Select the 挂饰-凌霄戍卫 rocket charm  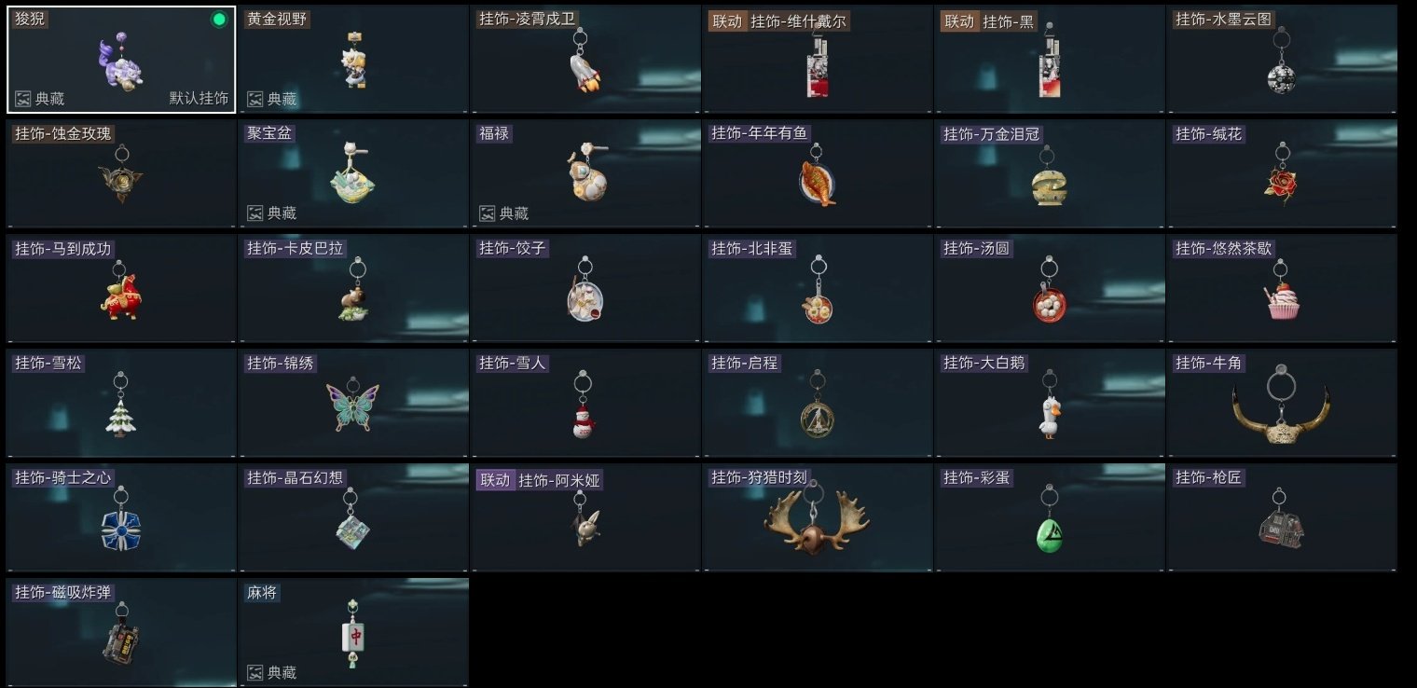[x=585, y=60]
